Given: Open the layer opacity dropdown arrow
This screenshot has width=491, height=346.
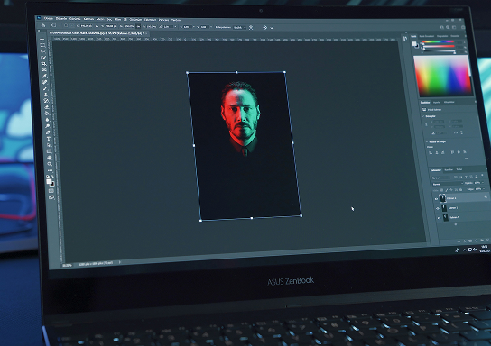Looking at the screenshot, I should pos(483,183).
